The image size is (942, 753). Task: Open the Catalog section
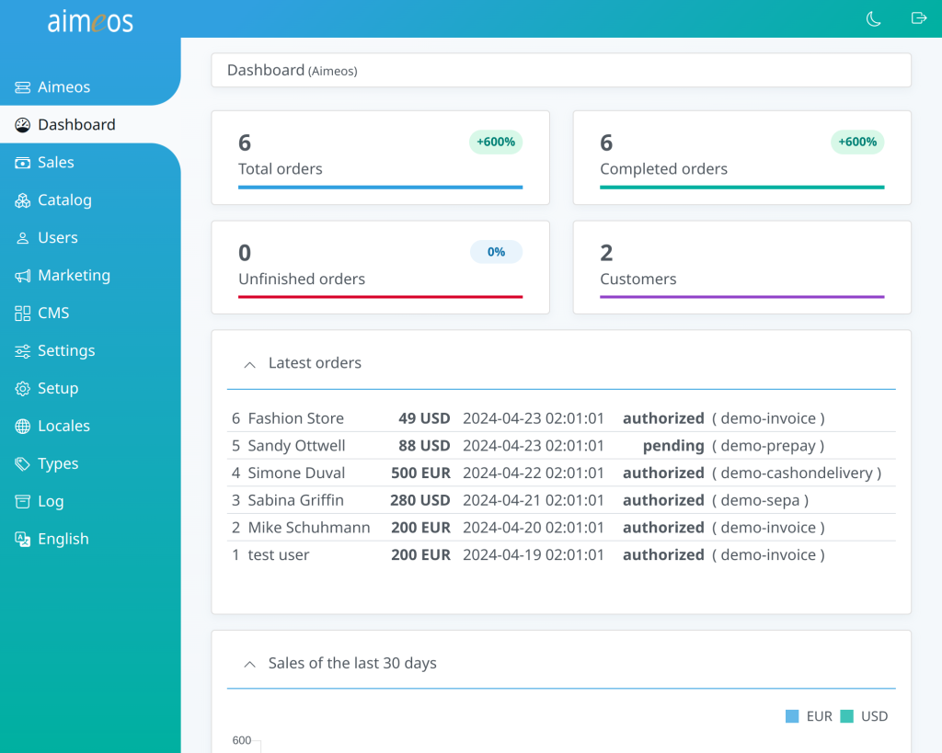click(63, 200)
